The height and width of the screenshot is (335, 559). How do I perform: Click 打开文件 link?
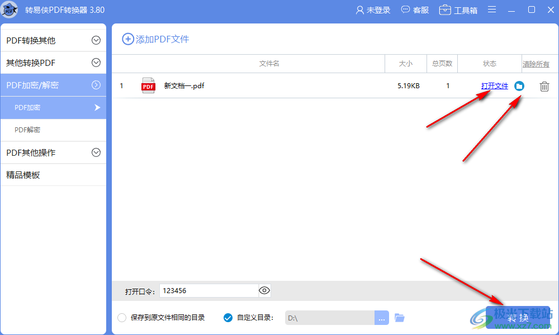(x=495, y=86)
